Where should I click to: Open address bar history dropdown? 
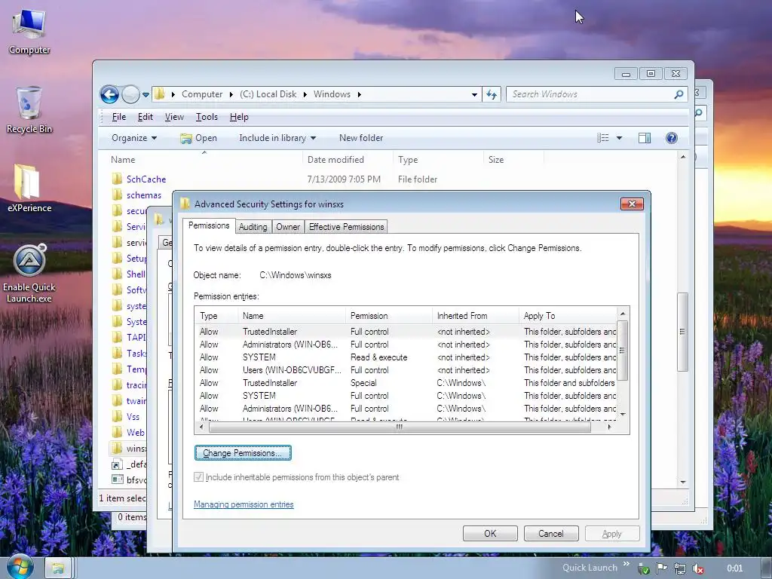[474, 94]
